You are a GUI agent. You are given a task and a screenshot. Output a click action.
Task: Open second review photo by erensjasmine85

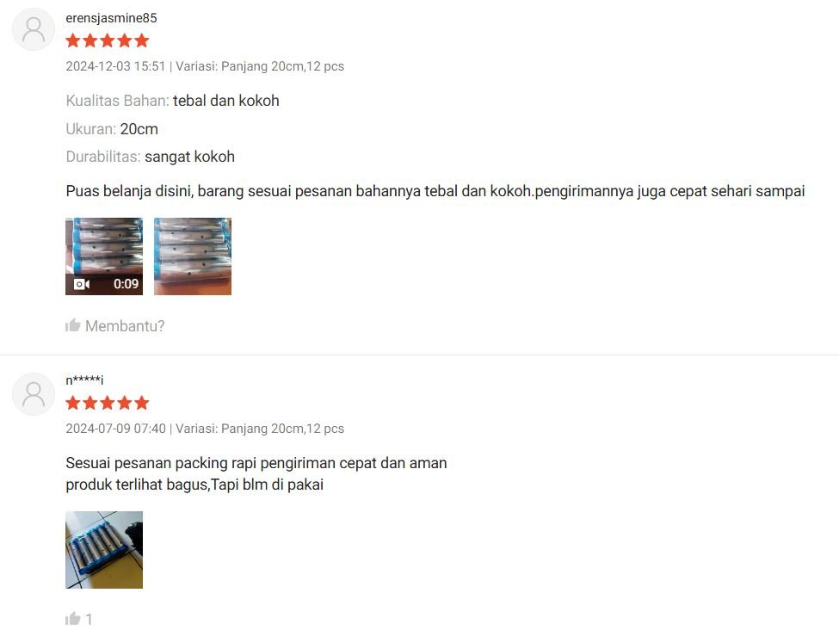pos(193,256)
